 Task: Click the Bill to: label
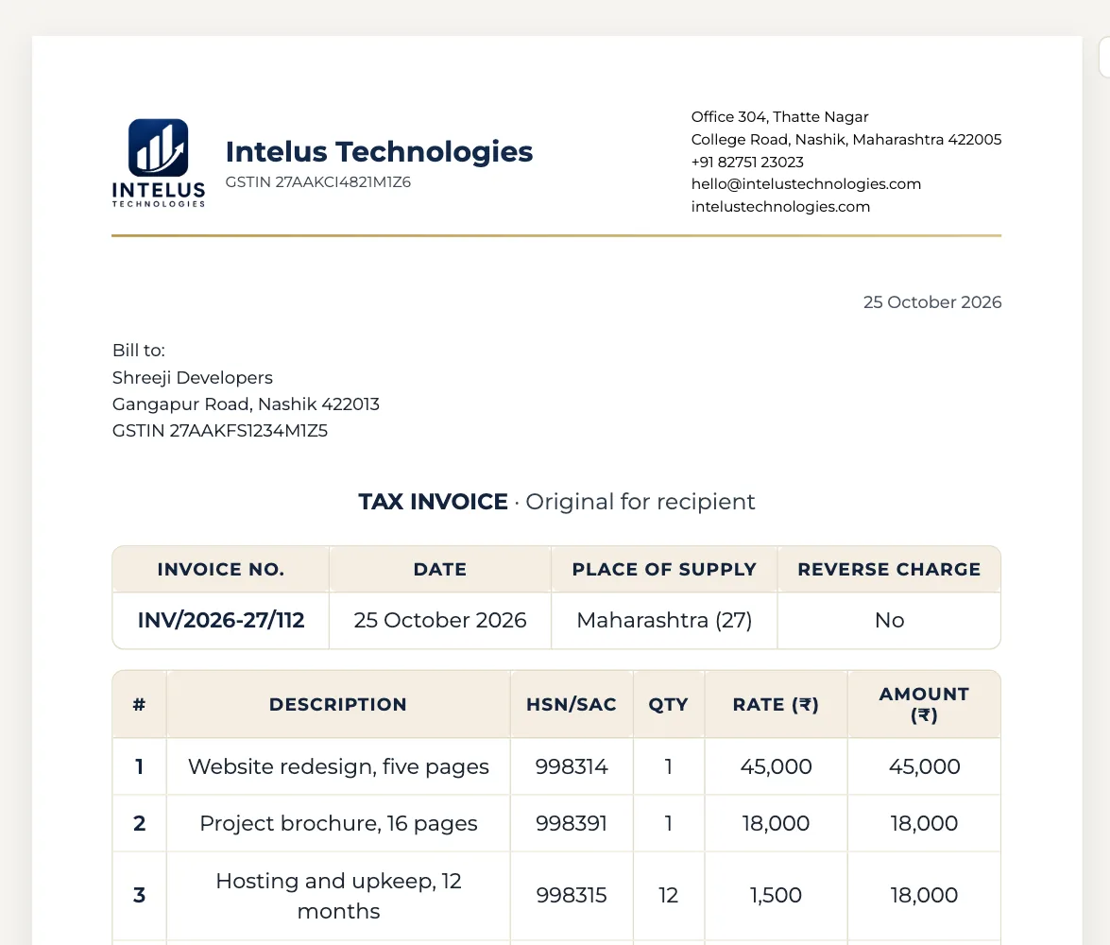tap(139, 351)
